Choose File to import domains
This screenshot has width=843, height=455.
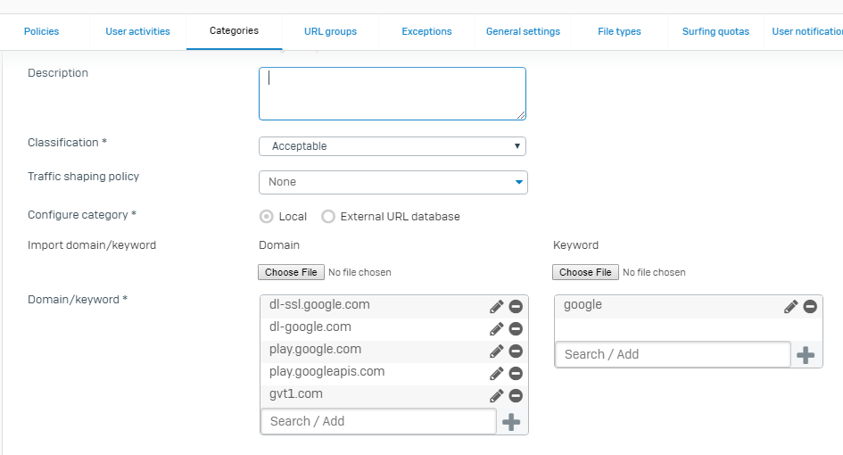[291, 272]
